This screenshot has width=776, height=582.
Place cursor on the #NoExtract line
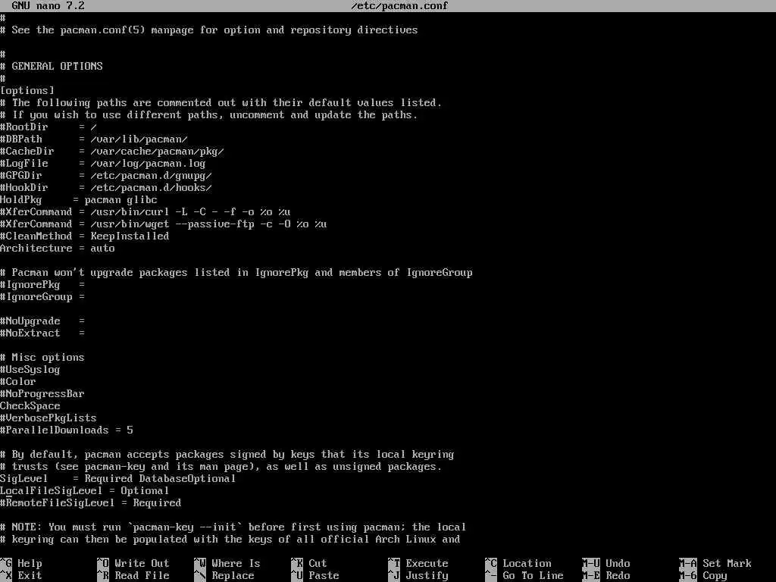pyautogui.click(x=42, y=333)
